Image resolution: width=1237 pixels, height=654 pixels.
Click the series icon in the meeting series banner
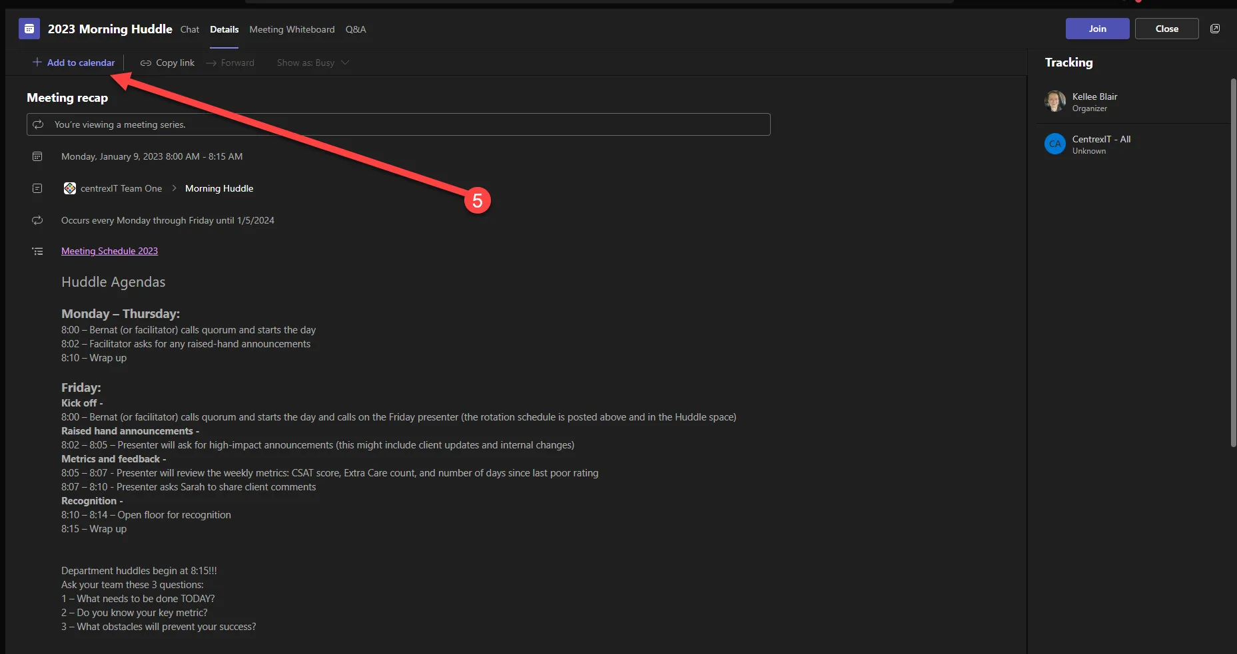pos(39,124)
